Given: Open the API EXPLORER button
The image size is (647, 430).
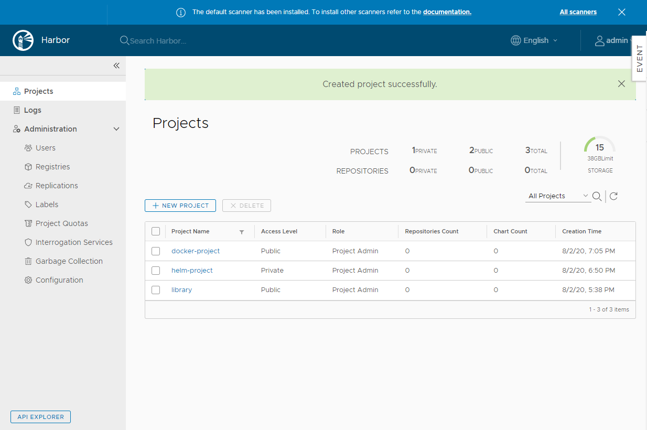Looking at the screenshot, I should pyautogui.click(x=40, y=417).
